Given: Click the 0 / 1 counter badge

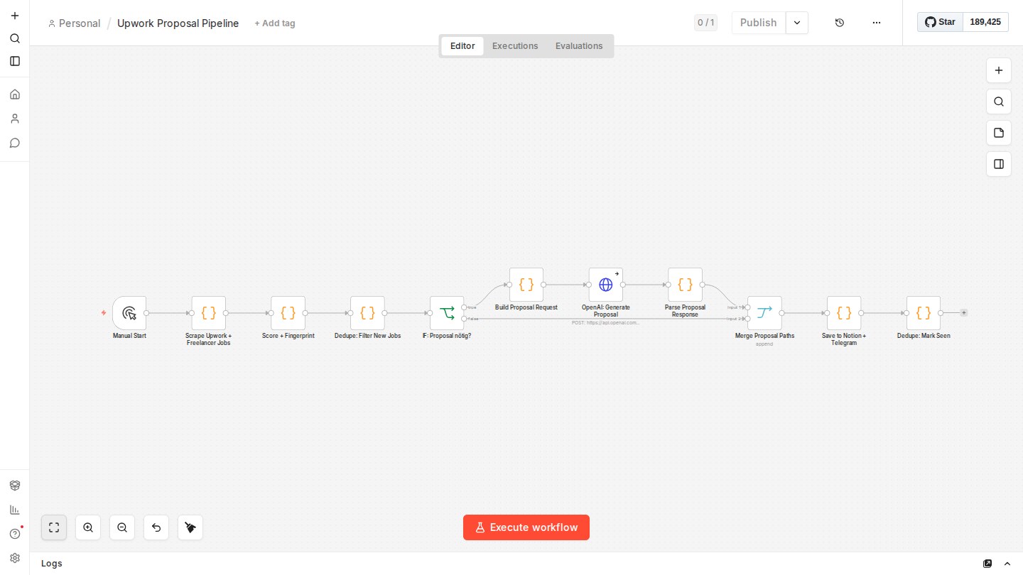Looking at the screenshot, I should pyautogui.click(x=705, y=23).
